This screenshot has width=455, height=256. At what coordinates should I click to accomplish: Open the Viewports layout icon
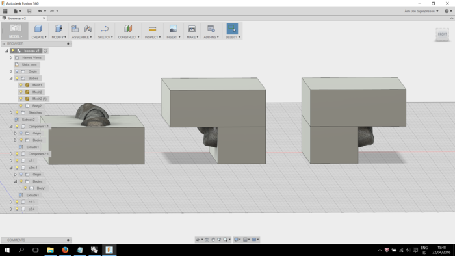coord(254,240)
